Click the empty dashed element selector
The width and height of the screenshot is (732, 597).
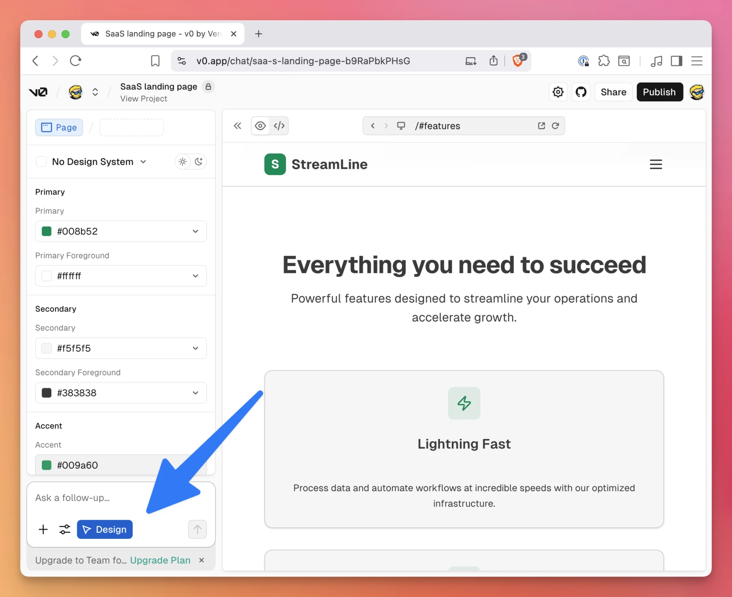131,127
